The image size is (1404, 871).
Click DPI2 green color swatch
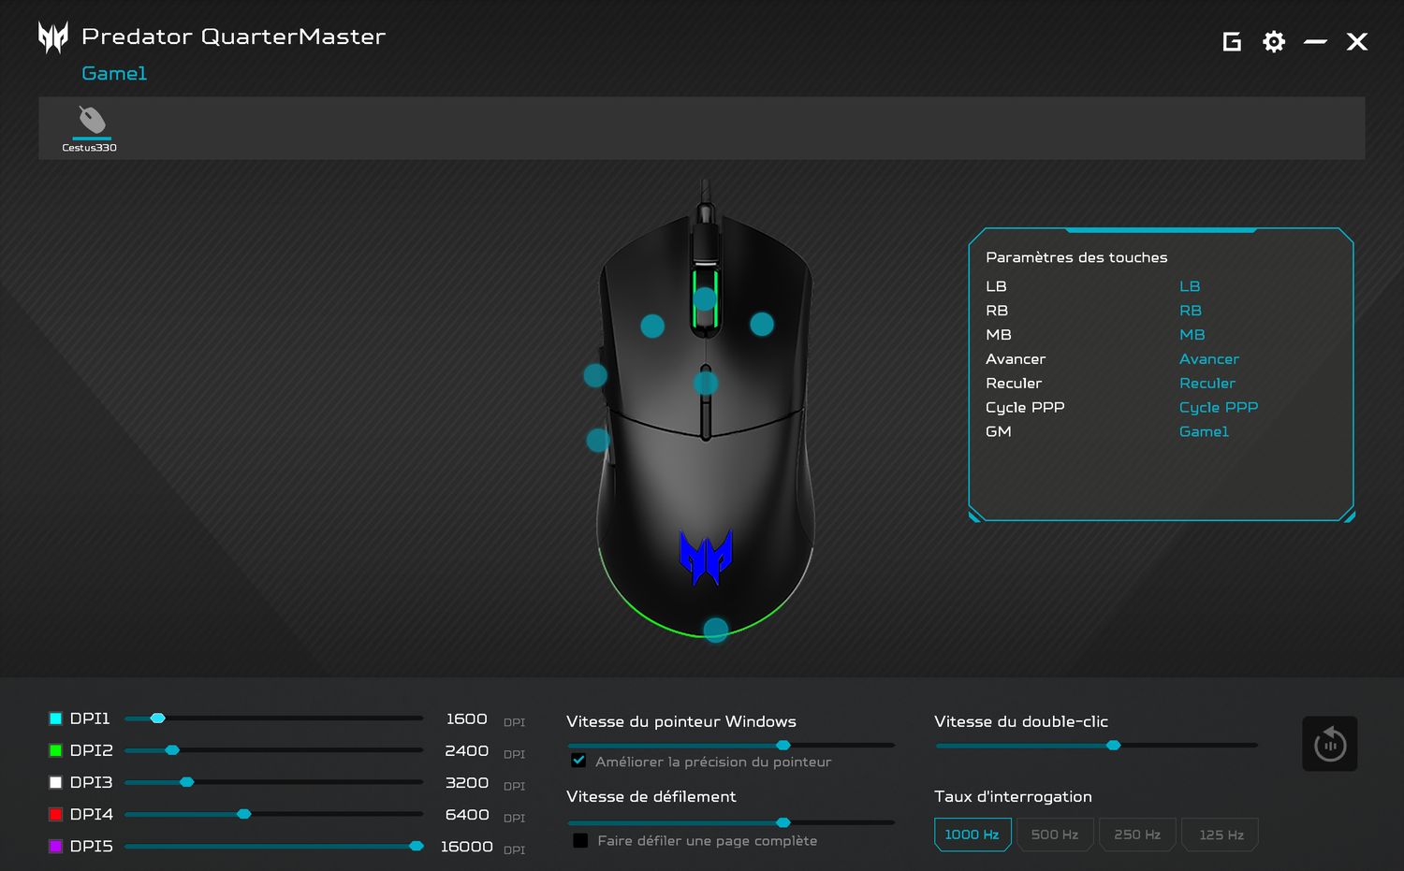pyautogui.click(x=55, y=750)
